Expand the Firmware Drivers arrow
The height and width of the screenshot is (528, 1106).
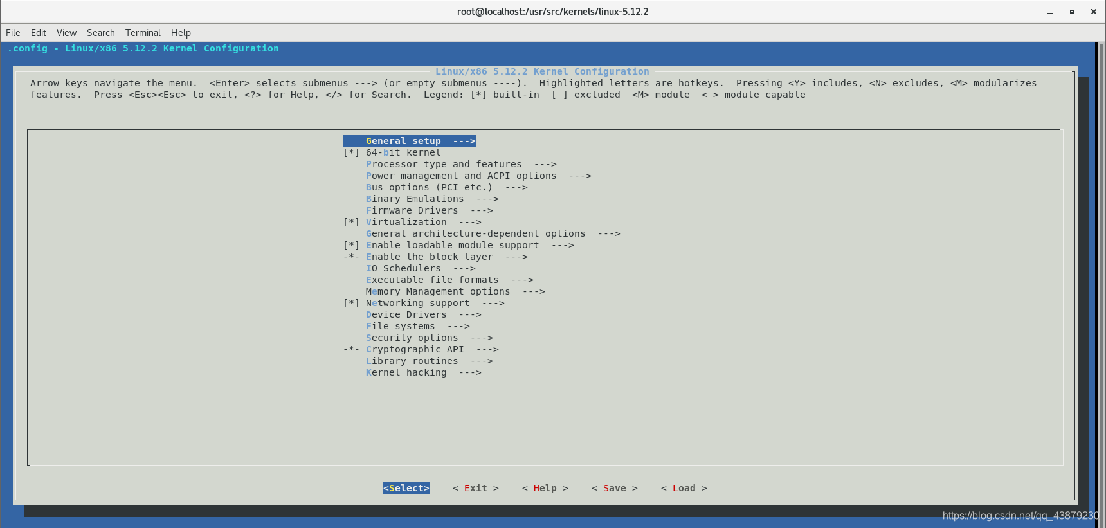click(x=482, y=210)
